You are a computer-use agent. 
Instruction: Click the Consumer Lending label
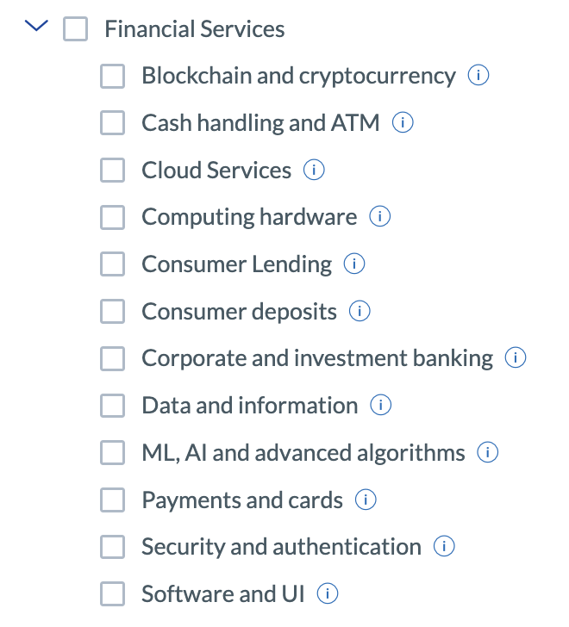pos(236,264)
